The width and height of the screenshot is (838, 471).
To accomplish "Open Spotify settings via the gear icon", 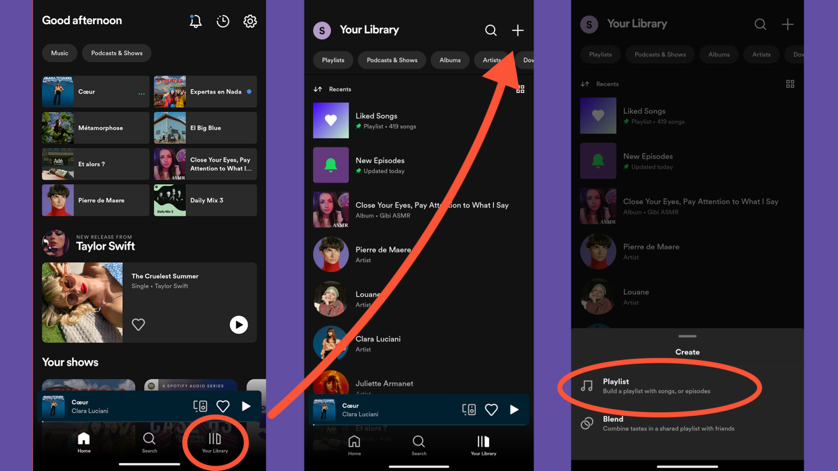I will click(x=250, y=21).
